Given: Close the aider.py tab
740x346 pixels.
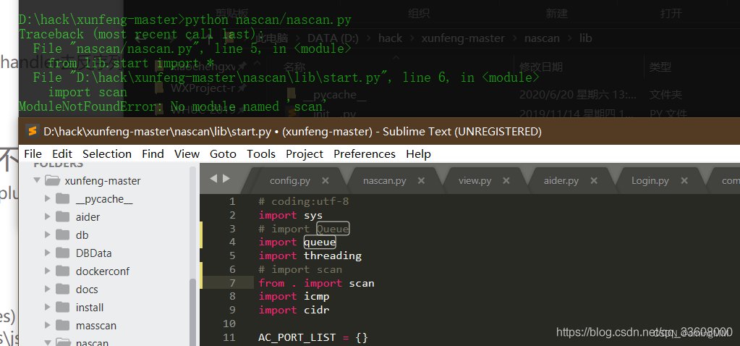Looking at the screenshot, I should coord(594,181).
